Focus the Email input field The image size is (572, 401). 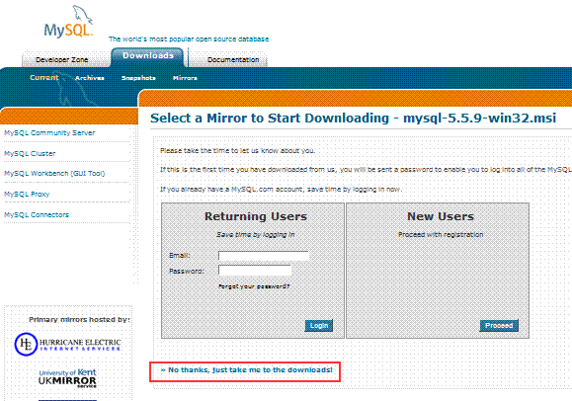point(264,256)
